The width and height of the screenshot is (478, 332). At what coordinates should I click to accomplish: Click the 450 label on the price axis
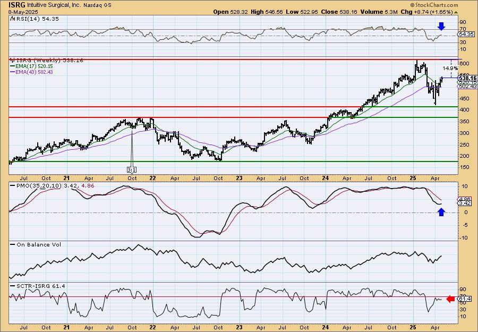464,98
